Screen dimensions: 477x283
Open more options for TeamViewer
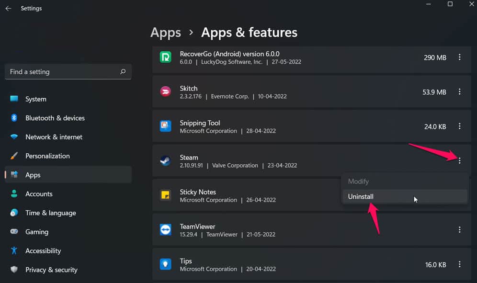click(459, 230)
